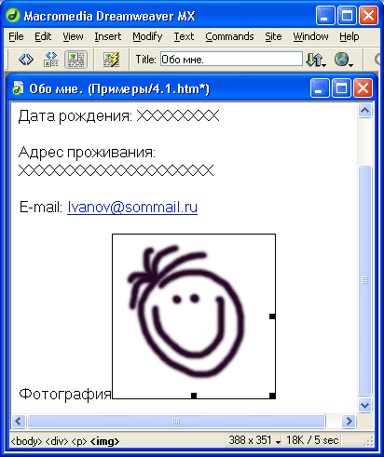Viewport: 384px width, 457px height.
Task: Click the scroll down arrow button
Action: tap(365, 405)
